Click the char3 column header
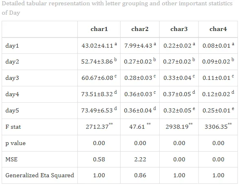 [179, 29]
